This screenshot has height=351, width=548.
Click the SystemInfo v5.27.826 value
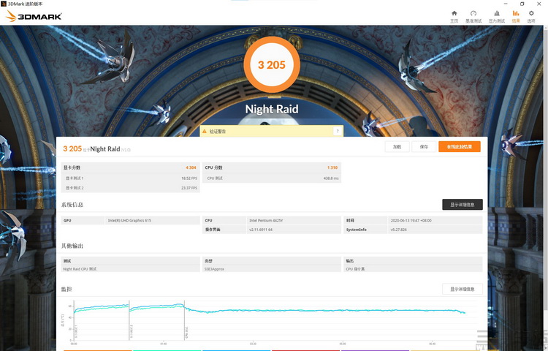pyautogui.click(x=398, y=230)
